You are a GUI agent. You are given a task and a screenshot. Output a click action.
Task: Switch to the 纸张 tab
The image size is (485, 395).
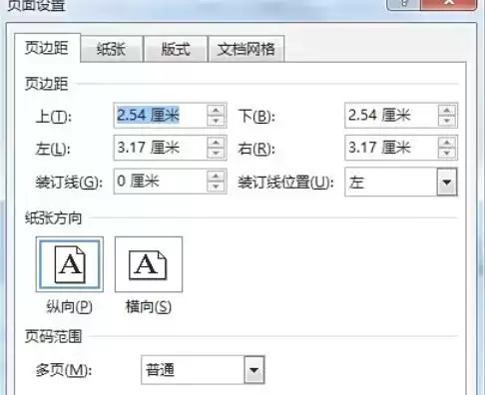coord(111,49)
